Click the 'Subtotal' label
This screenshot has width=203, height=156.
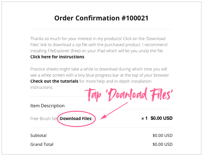tap(39, 135)
